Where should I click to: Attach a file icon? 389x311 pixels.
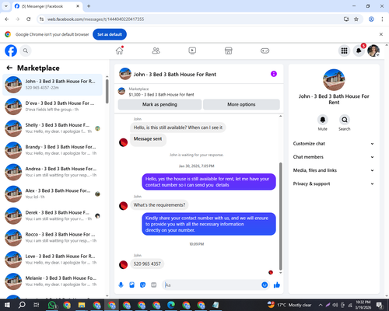[x=131, y=285]
